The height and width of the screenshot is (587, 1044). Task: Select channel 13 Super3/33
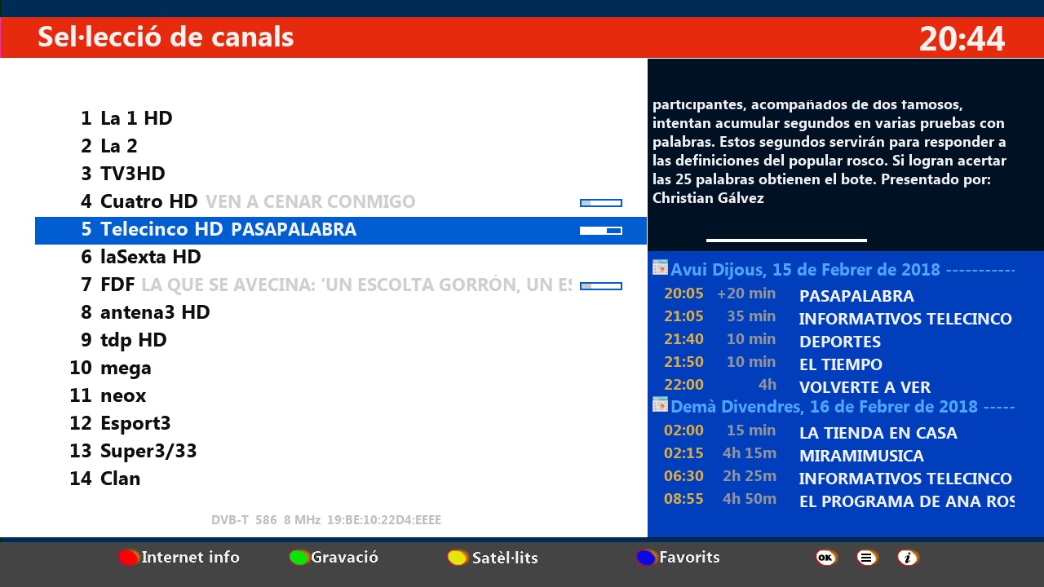click(341, 451)
